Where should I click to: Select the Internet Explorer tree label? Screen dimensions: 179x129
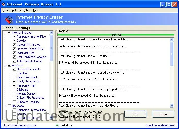tap(22, 33)
